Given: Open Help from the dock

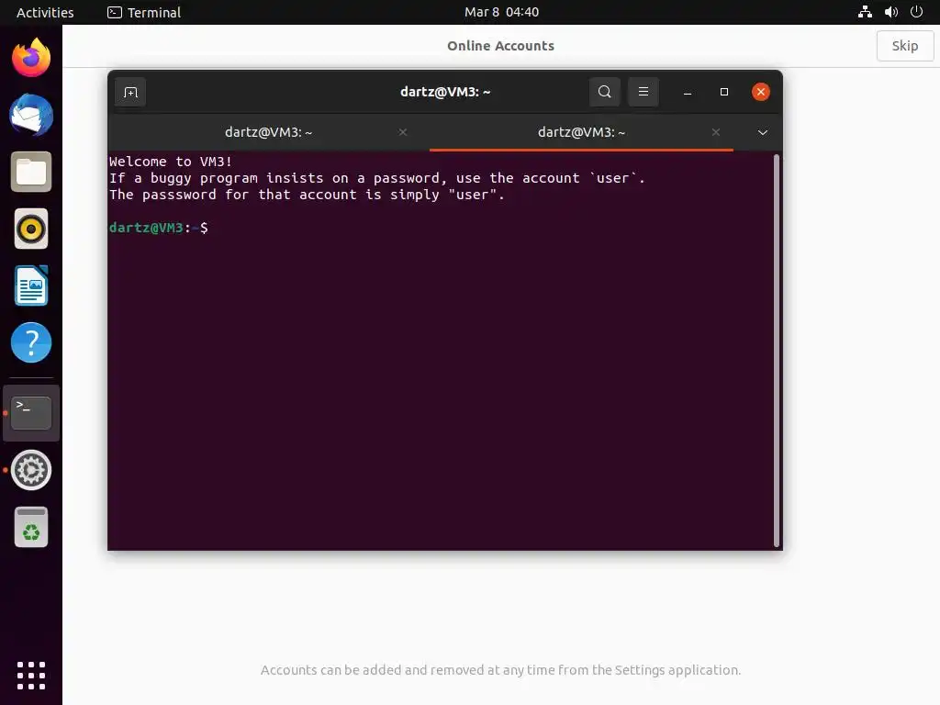Looking at the screenshot, I should pyautogui.click(x=31, y=342).
